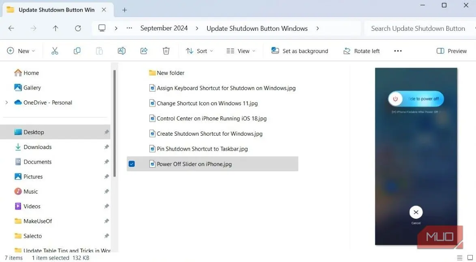Go up one folder level
The image size is (476, 262).
56,28
